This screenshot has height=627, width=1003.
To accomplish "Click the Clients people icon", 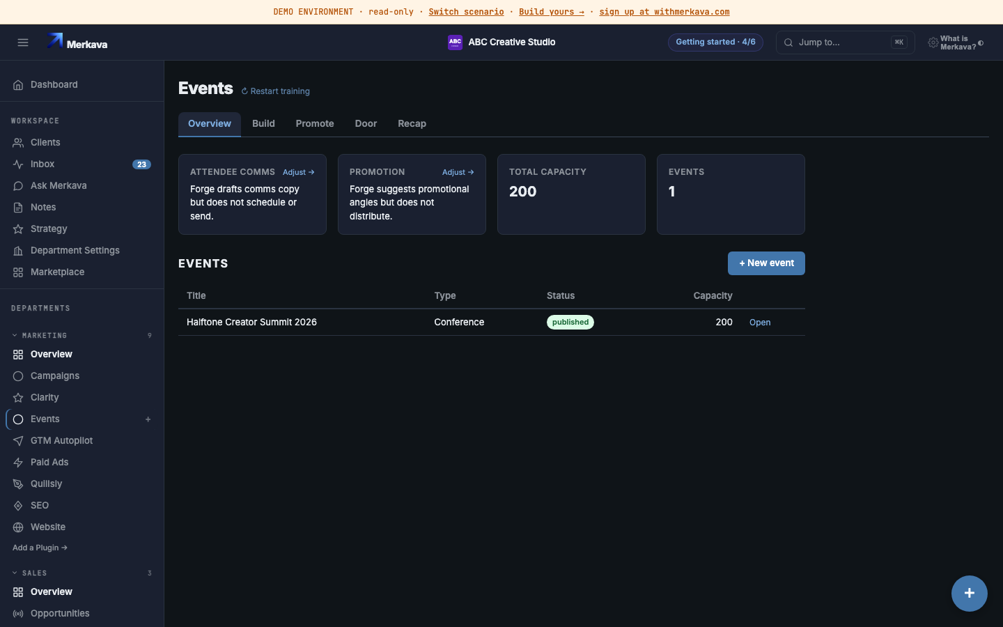I will point(18,143).
